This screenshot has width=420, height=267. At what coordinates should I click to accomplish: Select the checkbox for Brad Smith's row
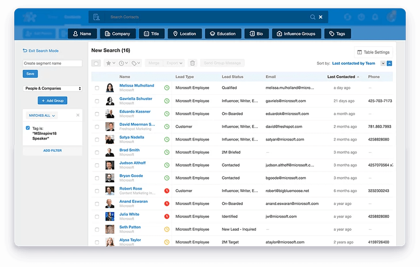coord(96,152)
